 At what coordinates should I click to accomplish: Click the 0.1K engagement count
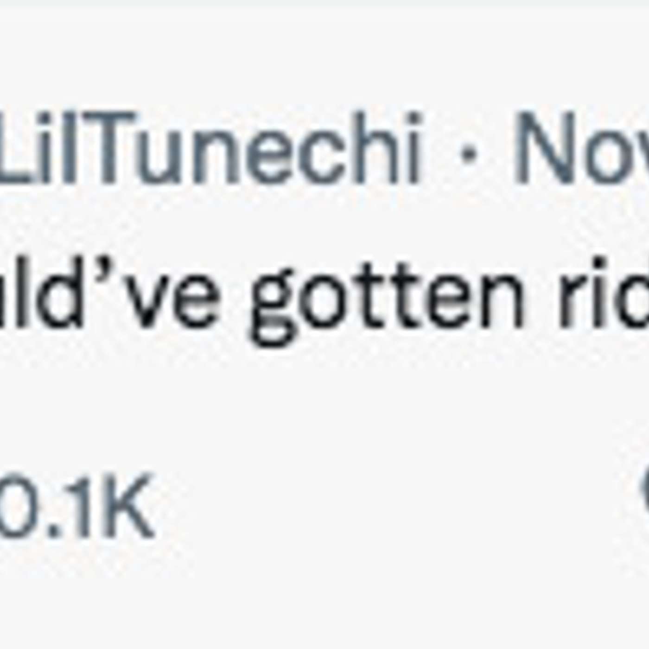point(76,505)
